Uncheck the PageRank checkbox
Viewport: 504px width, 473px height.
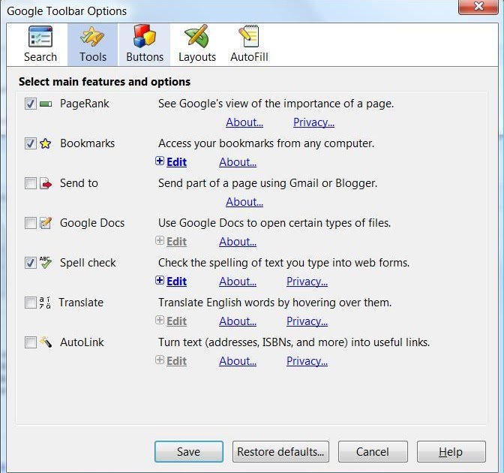[x=31, y=104]
